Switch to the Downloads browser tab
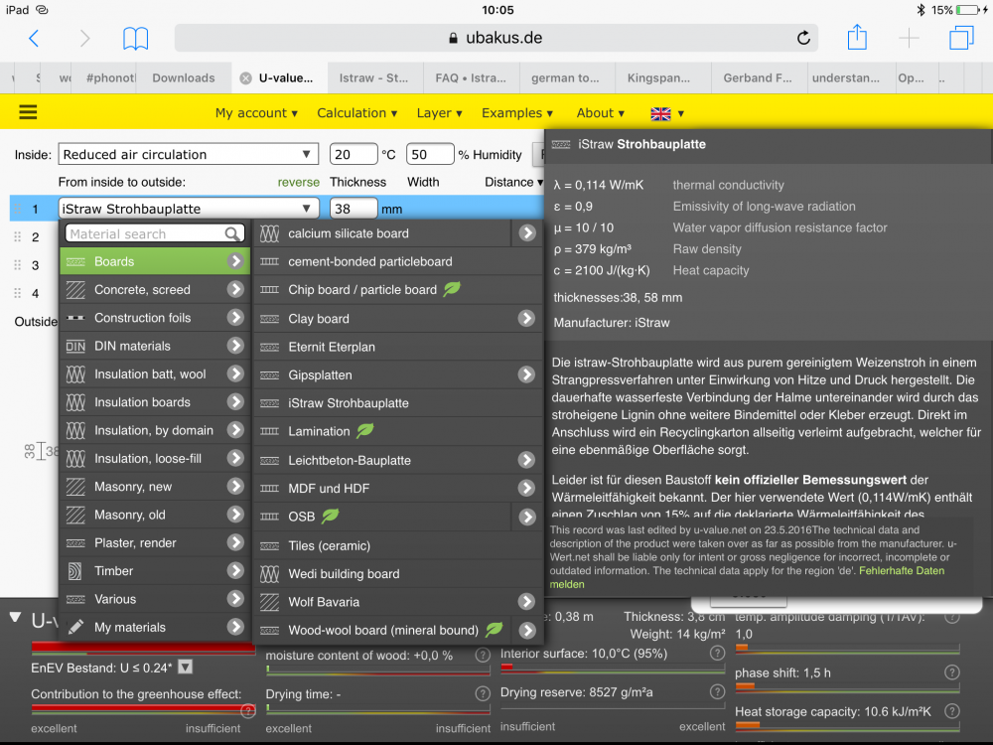Image resolution: width=993 pixels, height=745 pixels. 184,77
